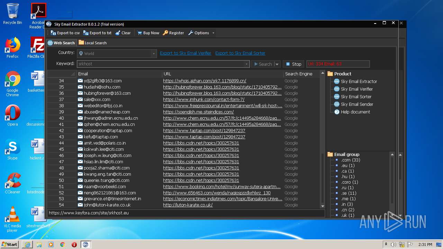Select email john@luton-karate.co.uk

click(x=107, y=205)
